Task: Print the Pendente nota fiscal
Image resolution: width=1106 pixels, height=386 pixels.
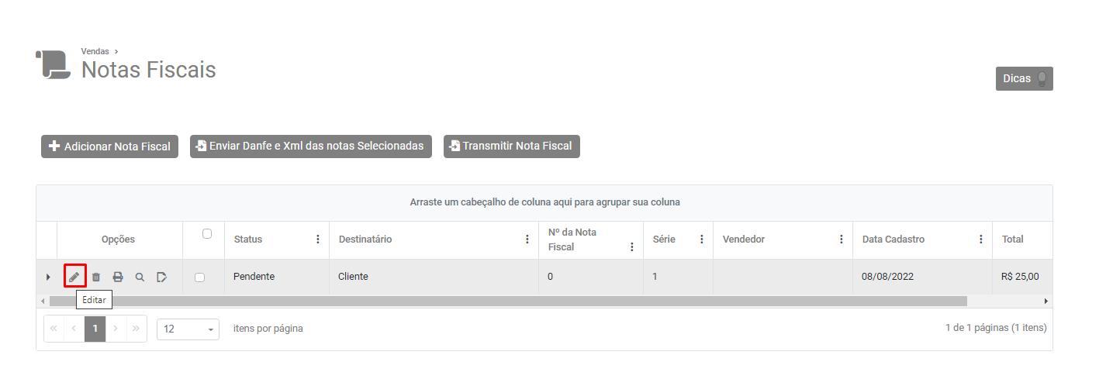Action: click(118, 277)
